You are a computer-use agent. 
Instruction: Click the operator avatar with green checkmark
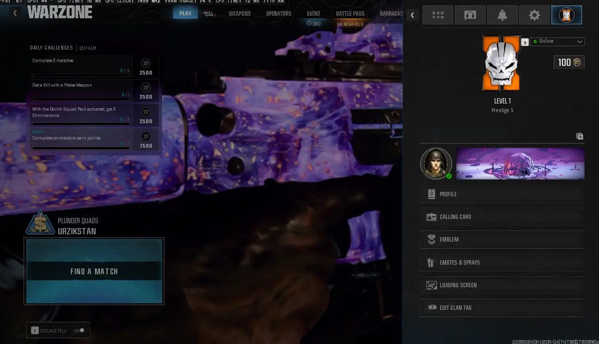pos(436,163)
